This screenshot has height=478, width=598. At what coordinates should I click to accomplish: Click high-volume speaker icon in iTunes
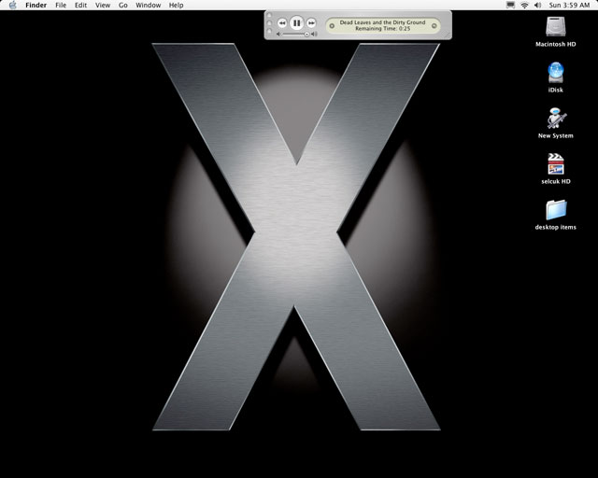[x=314, y=34]
